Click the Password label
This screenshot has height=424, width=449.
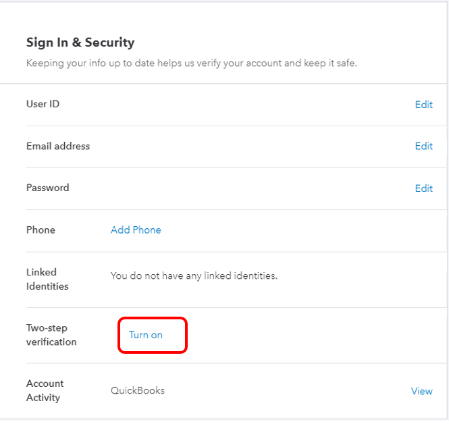pyautogui.click(x=47, y=188)
